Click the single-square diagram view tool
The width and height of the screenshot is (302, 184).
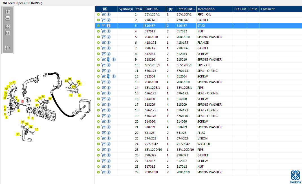[8, 33]
